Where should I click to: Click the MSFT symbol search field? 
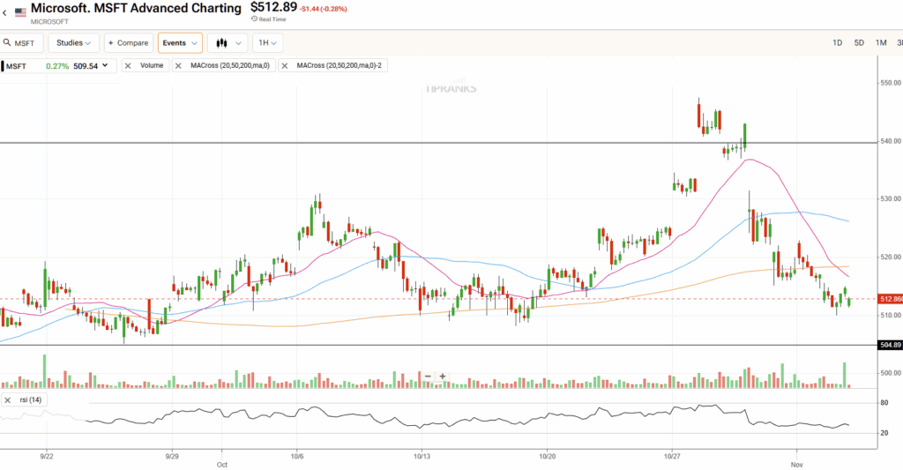26,42
